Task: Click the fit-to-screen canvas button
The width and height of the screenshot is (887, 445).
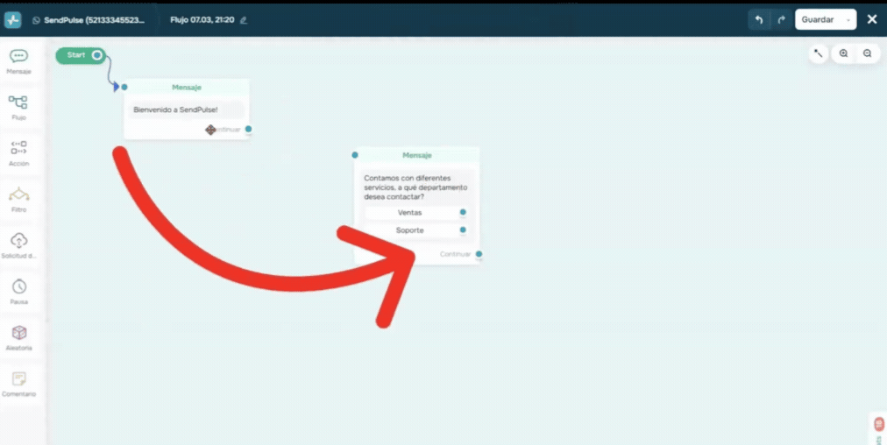Action: pyautogui.click(x=819, y=53)
